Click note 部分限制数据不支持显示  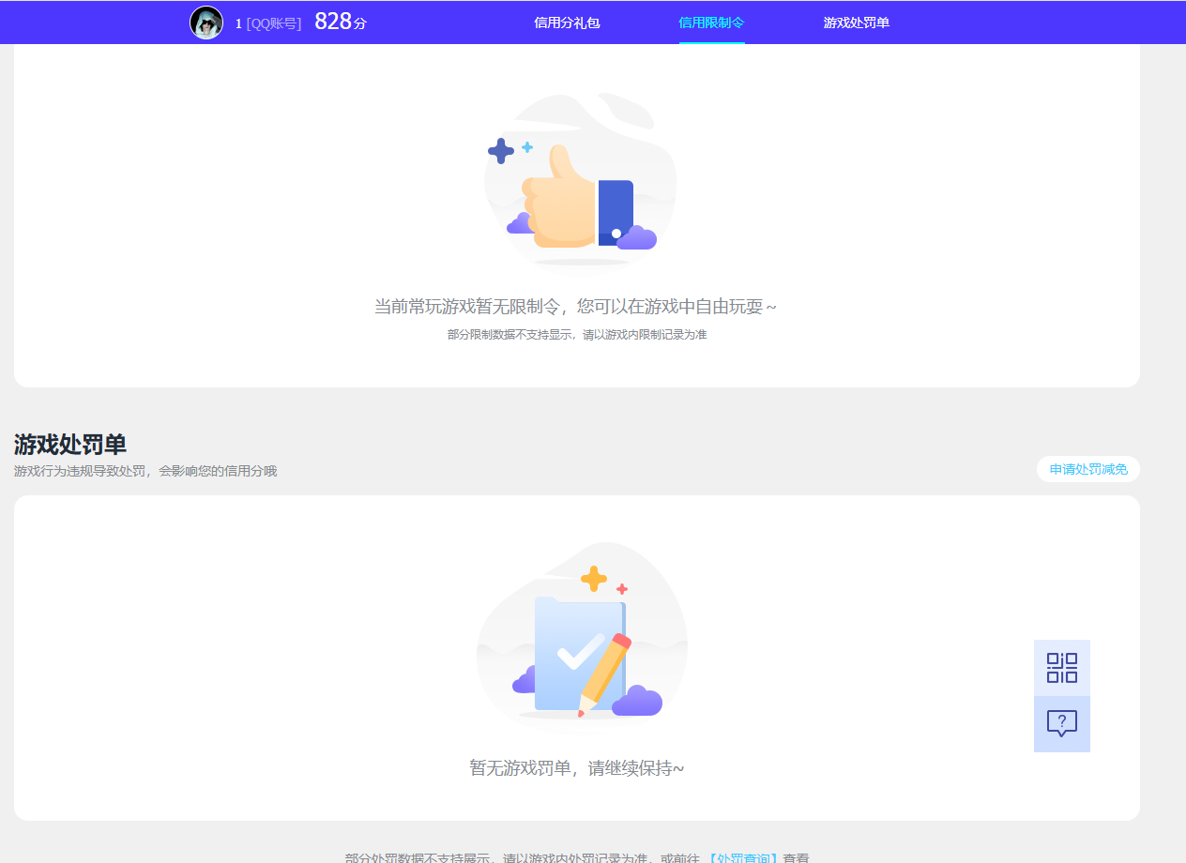tap(577, 335)
